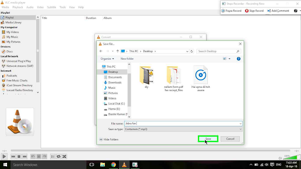
Task: Open the Audio menu
Action: [30, 8]
